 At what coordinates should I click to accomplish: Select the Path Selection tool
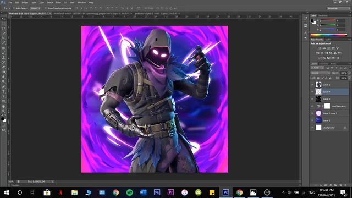pos(3,96)
